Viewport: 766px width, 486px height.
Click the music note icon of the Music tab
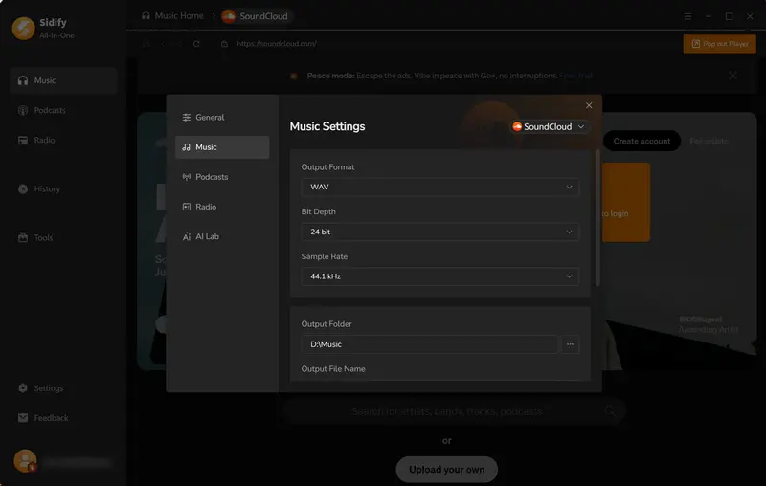click(x=186, y=147)
